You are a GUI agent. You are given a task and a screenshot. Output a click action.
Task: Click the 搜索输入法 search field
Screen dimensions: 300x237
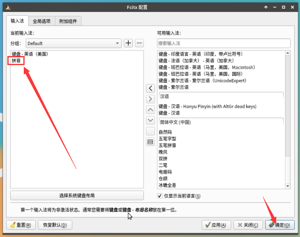(x=224, y=43)
